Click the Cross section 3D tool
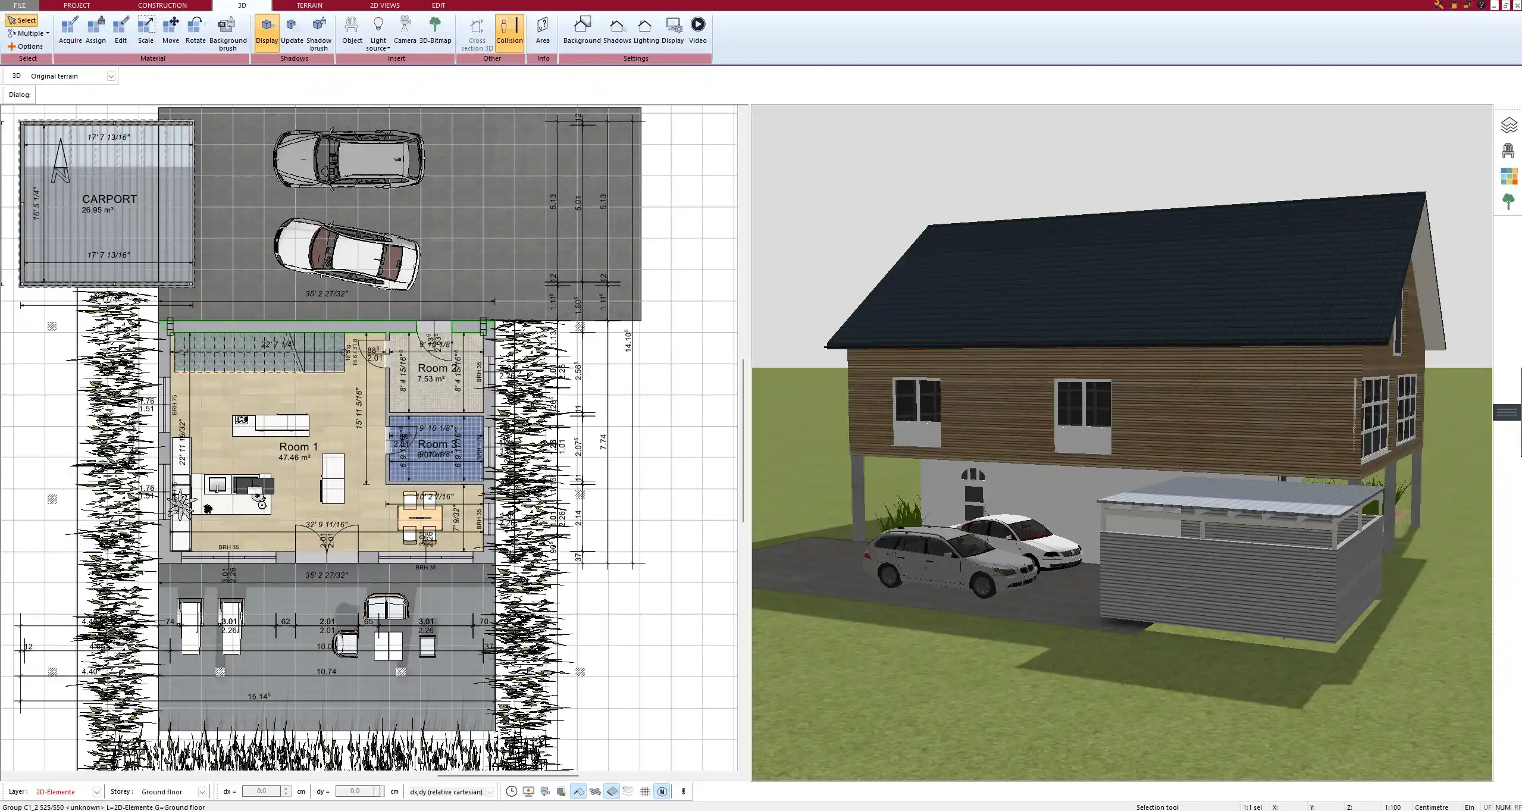The height and width of the screenshot is (811, 1522). click(x=477, y=34)
